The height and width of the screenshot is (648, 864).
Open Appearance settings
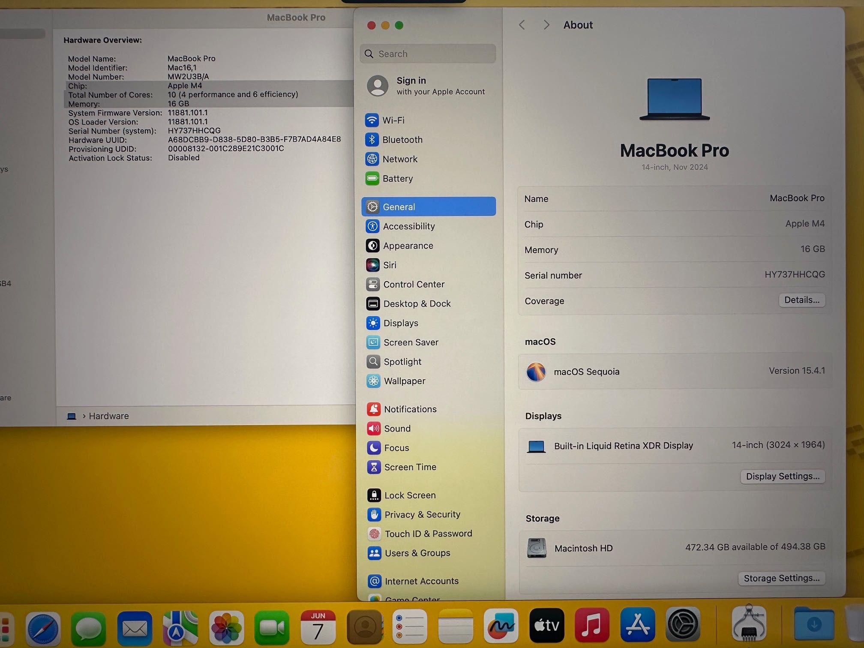pyautogui.click(x=429, y=246)
